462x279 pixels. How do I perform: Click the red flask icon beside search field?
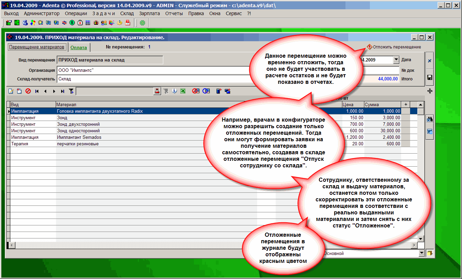click(x=157, y=91)
